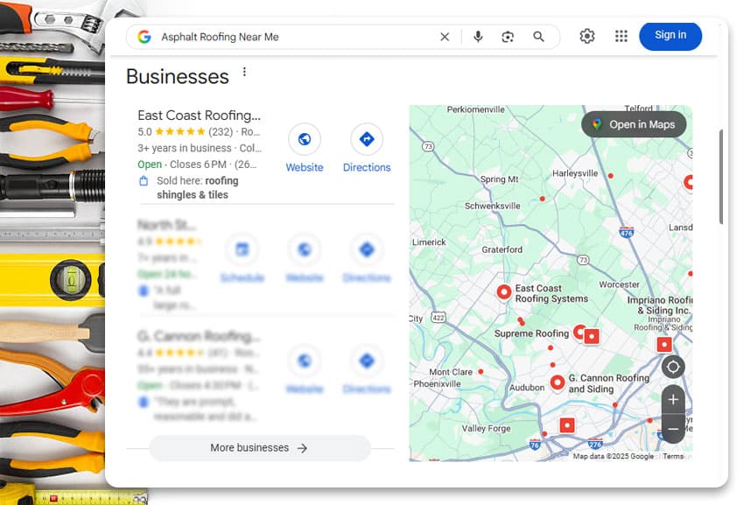
Task: Click '3+ years in business' text
Action: click(185, 148)
